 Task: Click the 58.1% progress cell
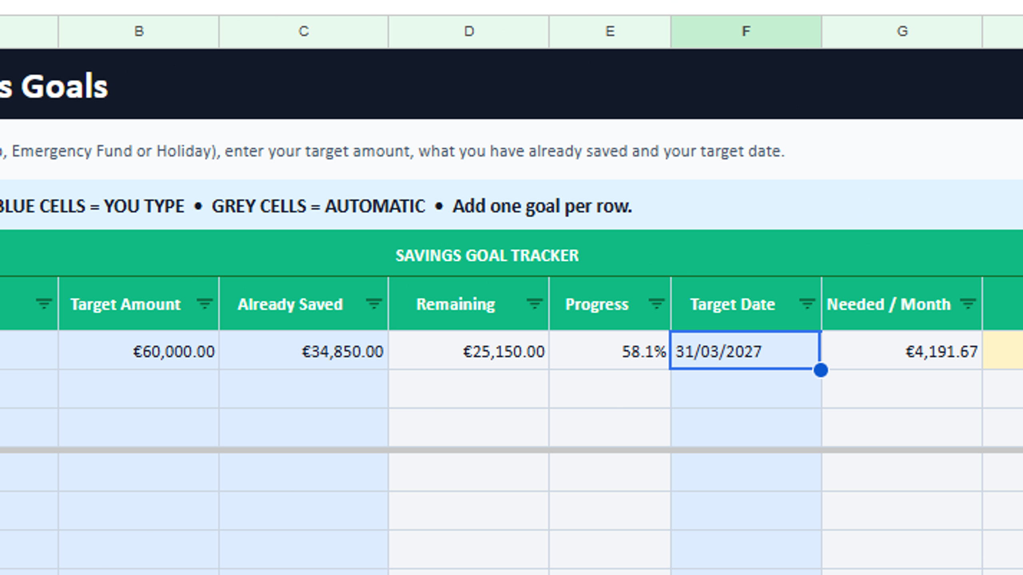[x=610, y=351]
